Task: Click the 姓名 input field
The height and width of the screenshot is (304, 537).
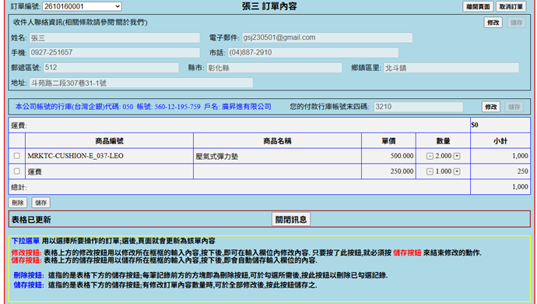Action: 114,37
